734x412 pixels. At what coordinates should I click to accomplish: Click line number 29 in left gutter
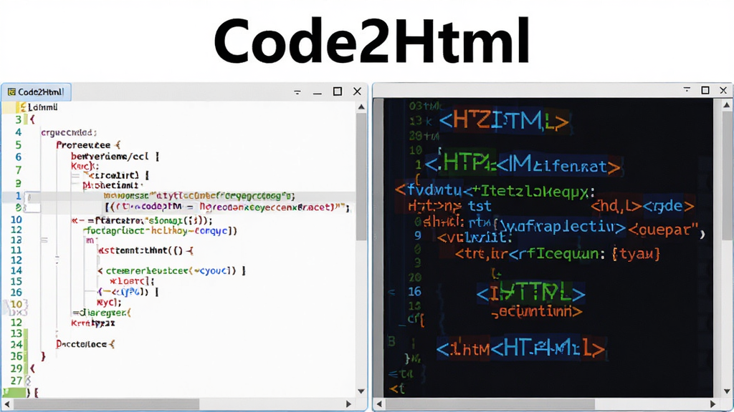pyautogui.click(x=16, y=368)
